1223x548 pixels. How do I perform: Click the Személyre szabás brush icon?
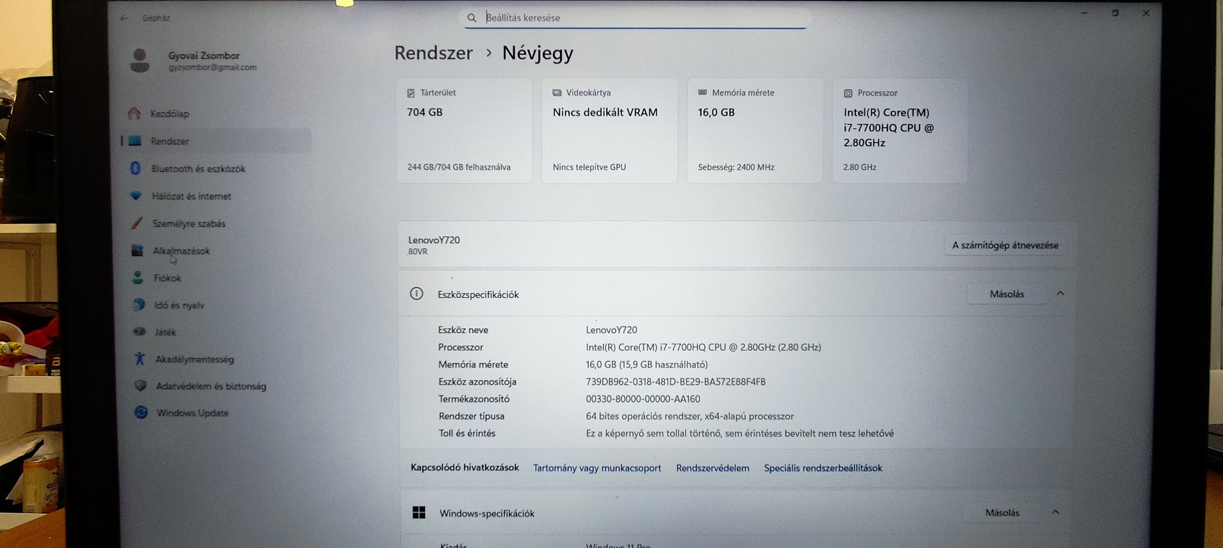click(x=137, y=223)
